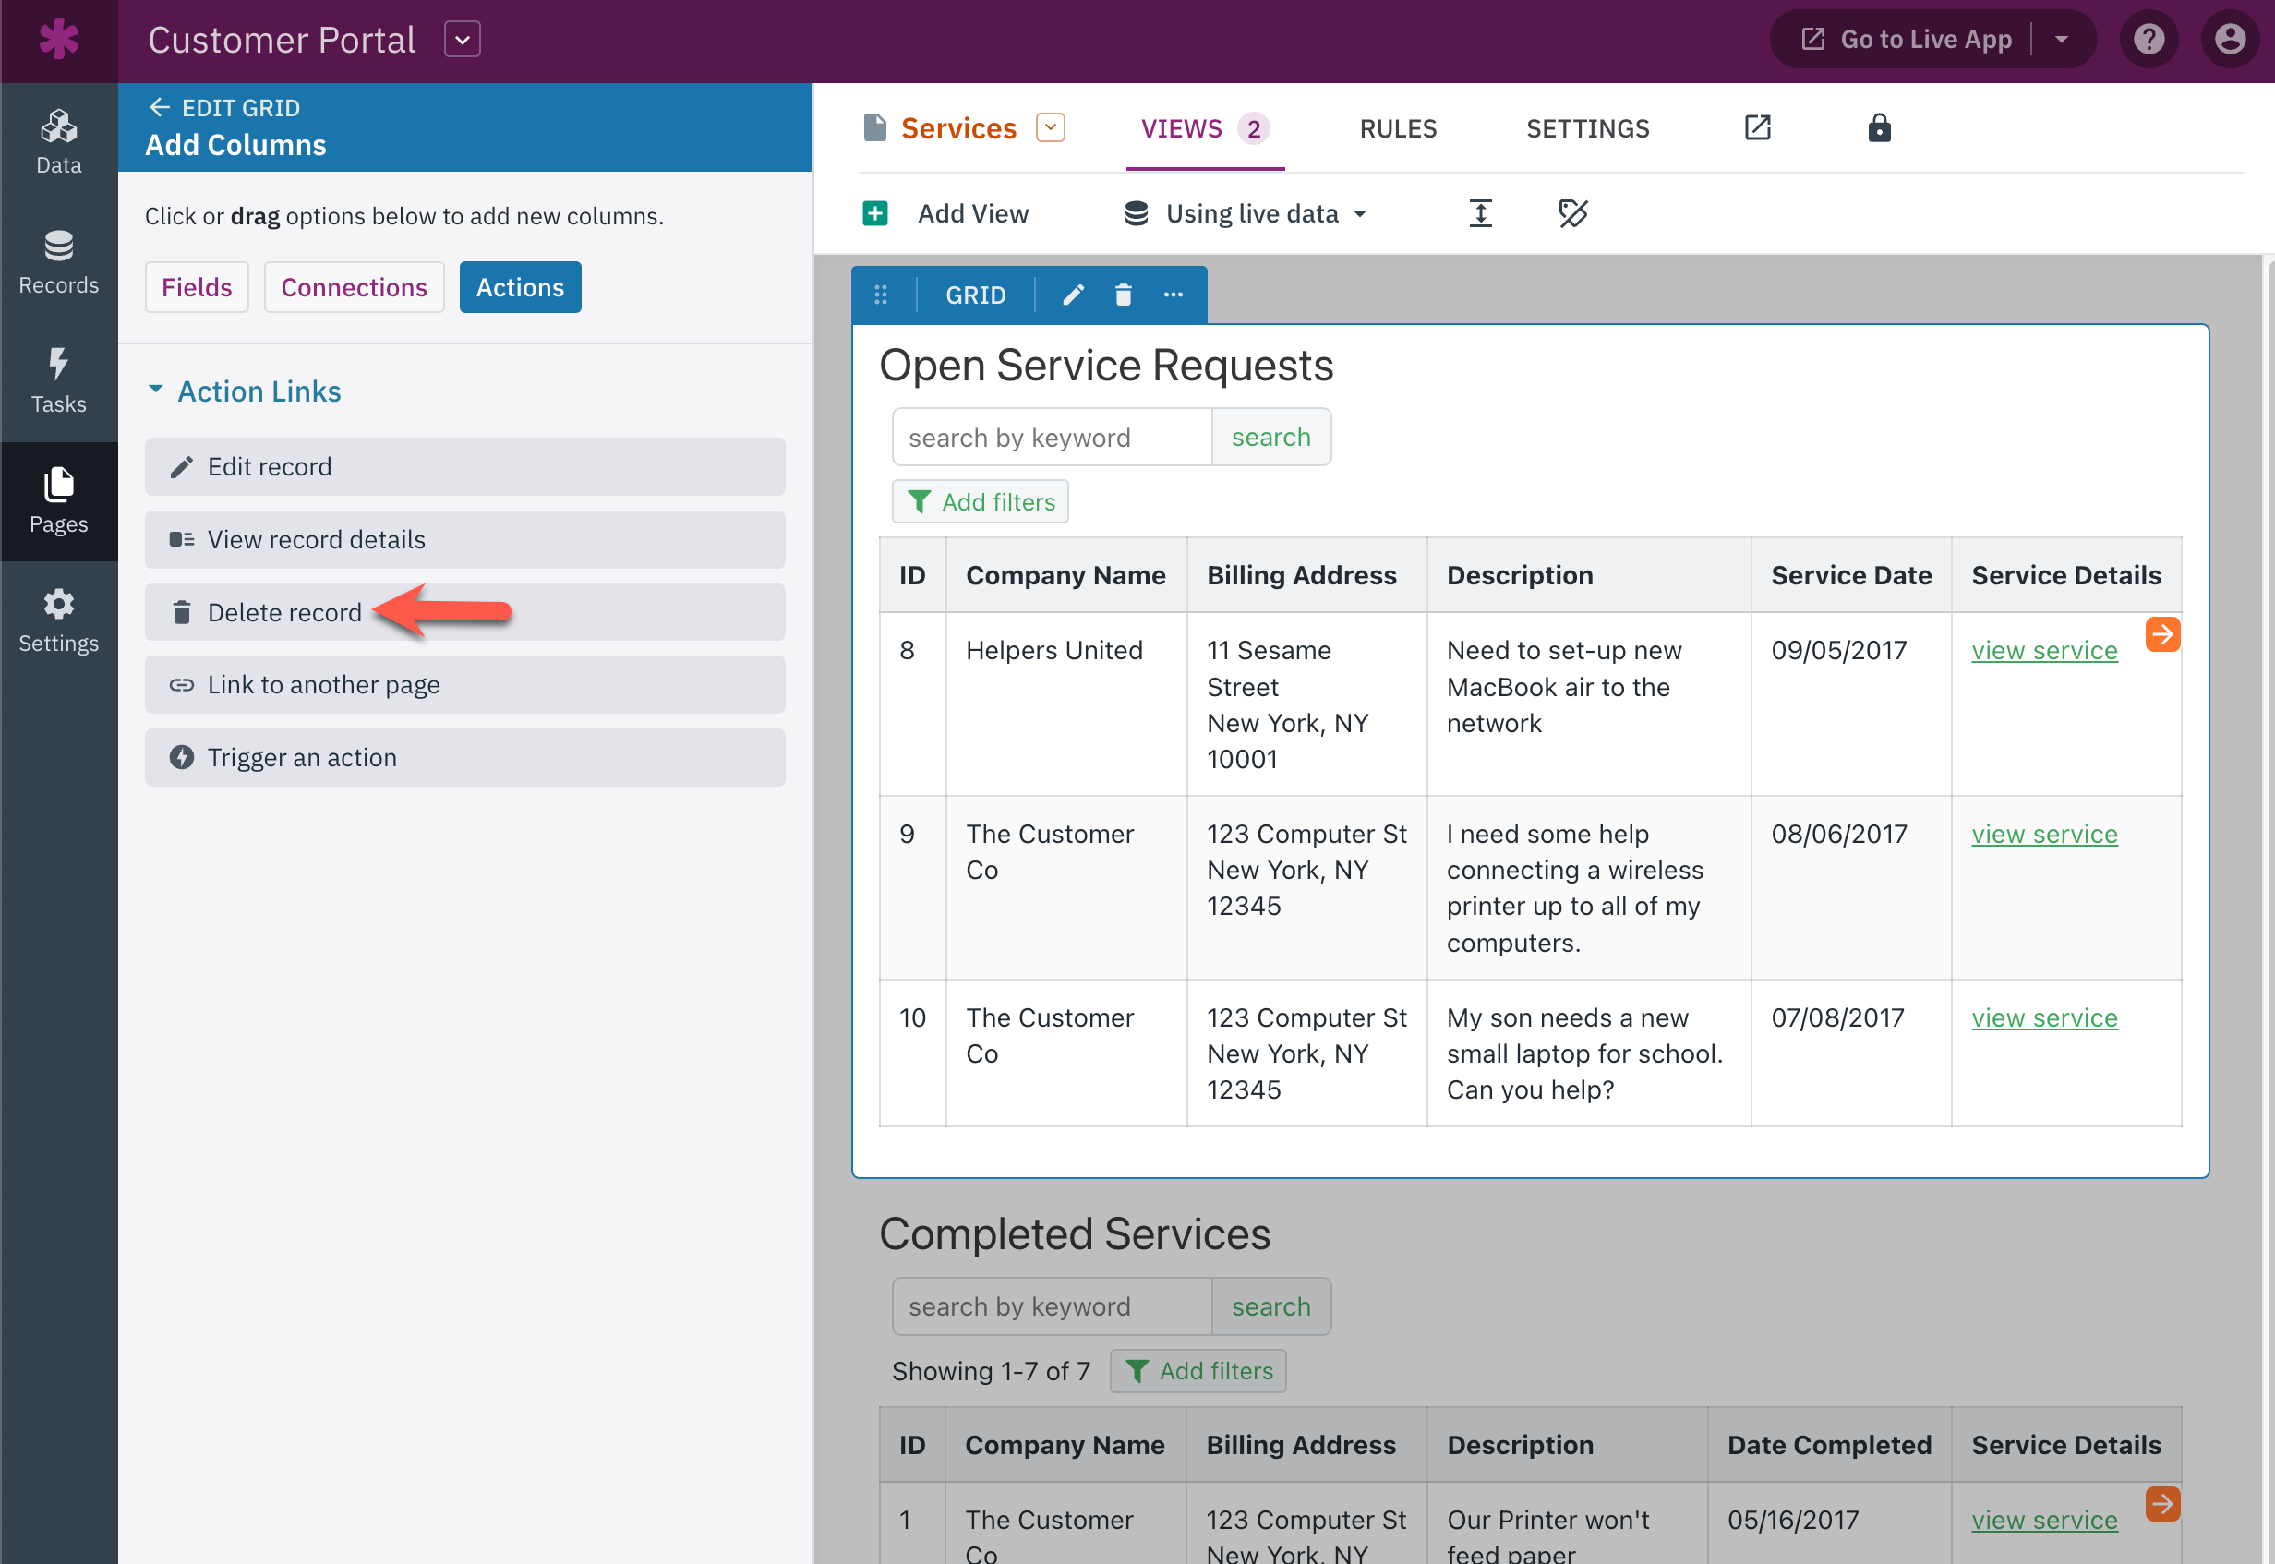Open the Pages section in sidebar
Screen dimensions: 2275x1564
tap(59, 500)
